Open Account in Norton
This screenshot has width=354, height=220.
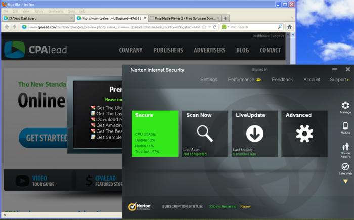[x=312, y=80]
